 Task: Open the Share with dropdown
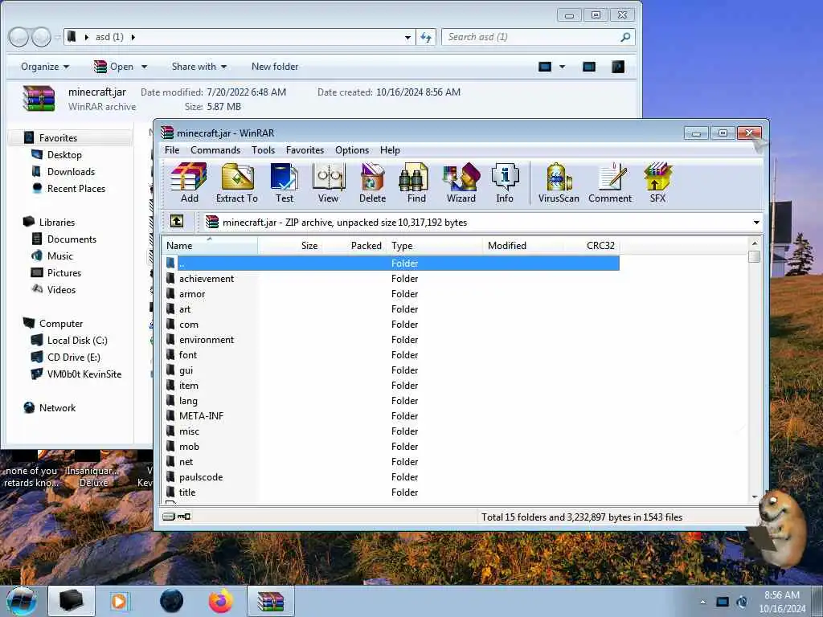pos(199,67)
